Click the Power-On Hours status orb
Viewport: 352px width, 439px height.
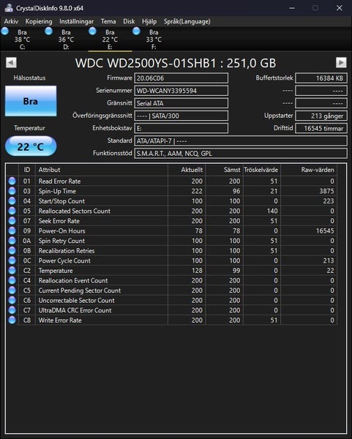tap(12, 230)
